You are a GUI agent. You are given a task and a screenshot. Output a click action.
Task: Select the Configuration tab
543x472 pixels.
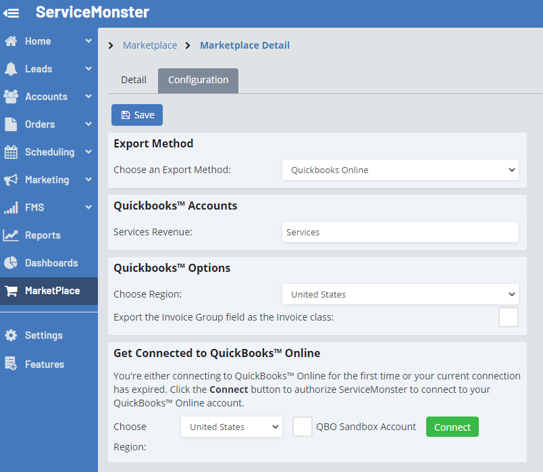tap(198, 80)
